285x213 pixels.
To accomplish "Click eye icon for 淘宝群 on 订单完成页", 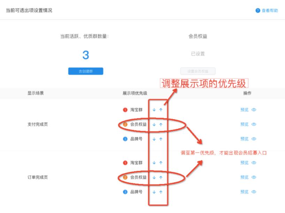I will 255,163.
